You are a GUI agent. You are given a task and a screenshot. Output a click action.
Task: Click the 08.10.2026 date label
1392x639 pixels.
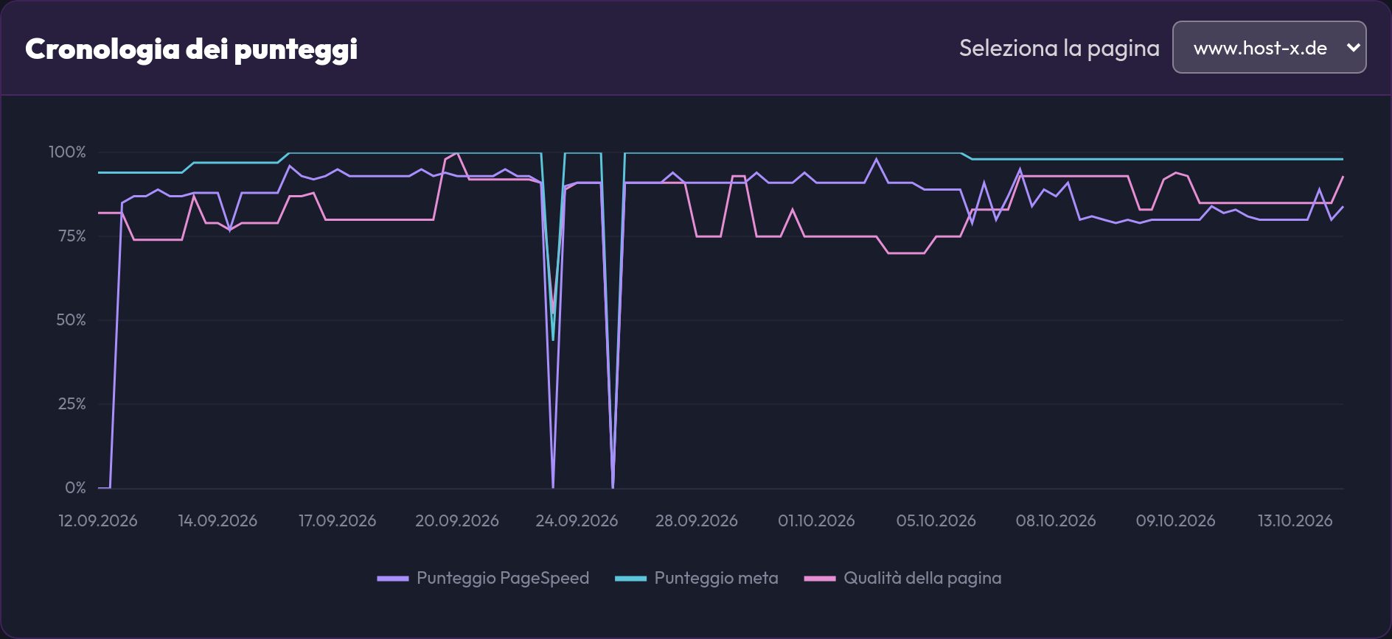1056,520
